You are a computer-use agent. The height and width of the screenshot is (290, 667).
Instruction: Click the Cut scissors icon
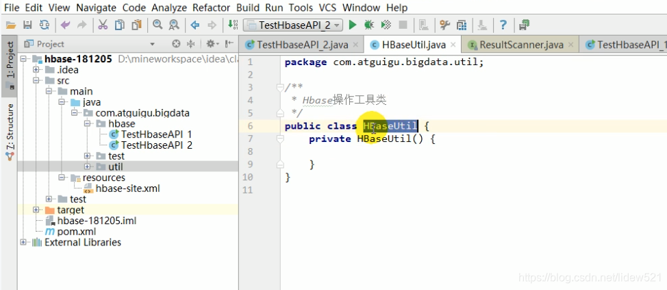coord(103,25)
